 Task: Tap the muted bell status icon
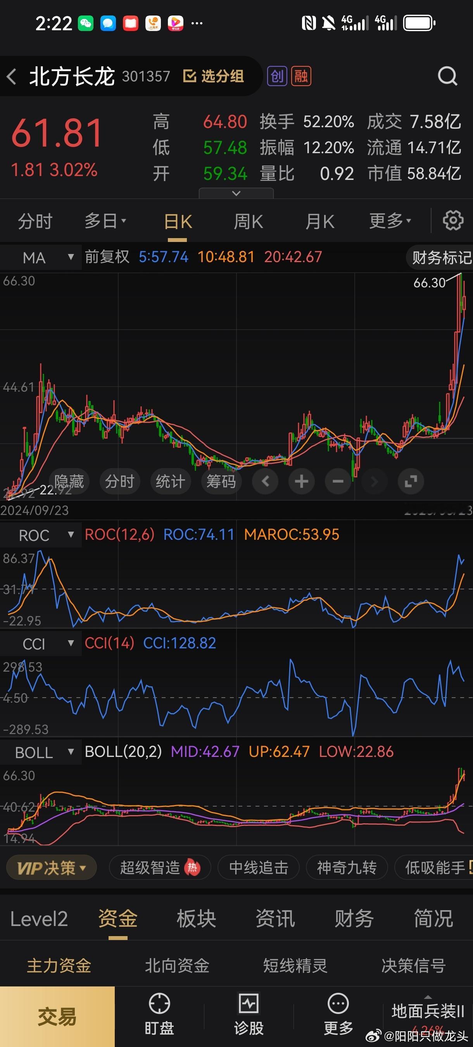point(328,23)
